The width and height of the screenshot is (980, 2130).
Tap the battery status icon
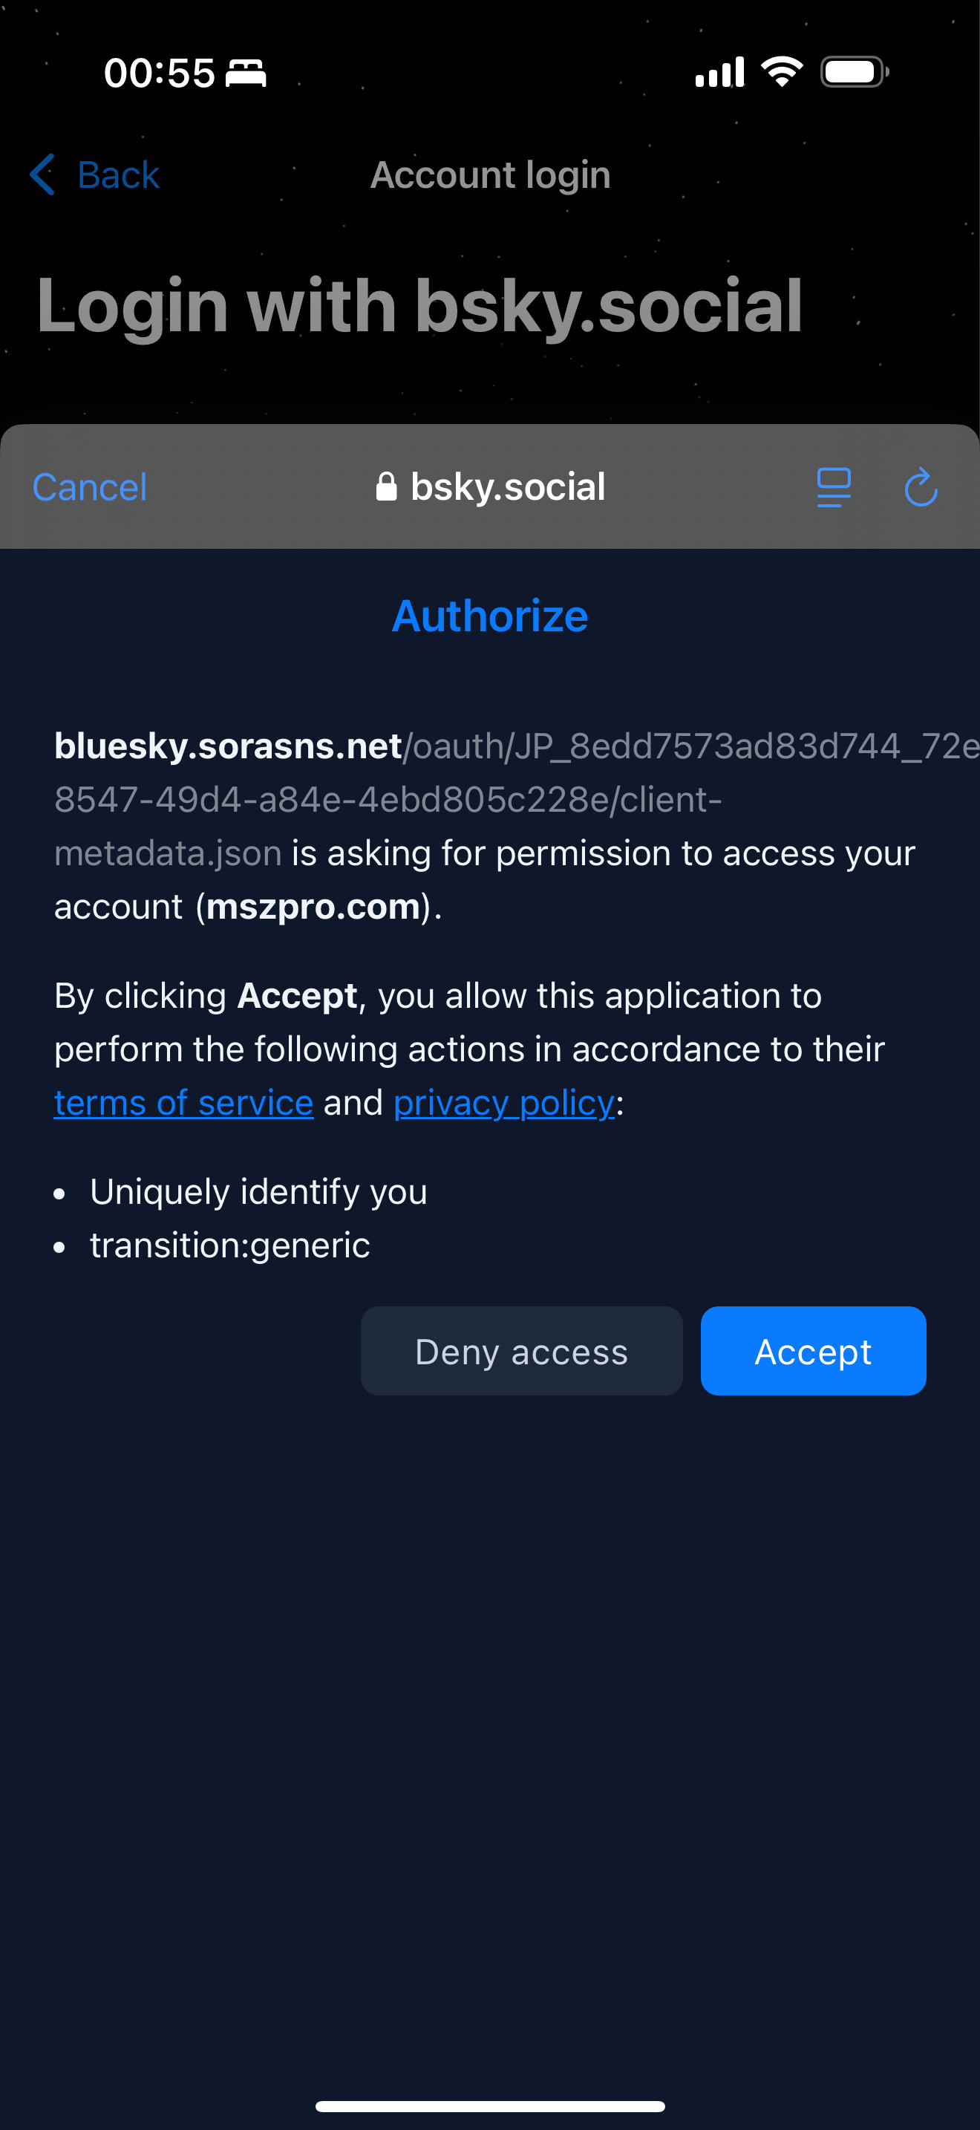855,72
